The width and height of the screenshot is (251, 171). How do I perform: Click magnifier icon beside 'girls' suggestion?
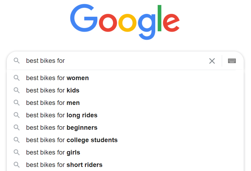(x=17, y=152)
